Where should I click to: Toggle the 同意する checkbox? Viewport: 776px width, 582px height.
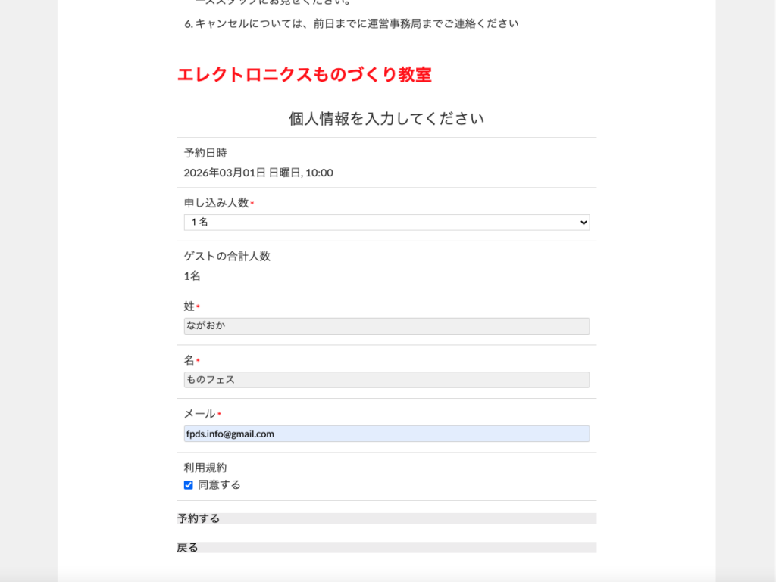(189, 485)
